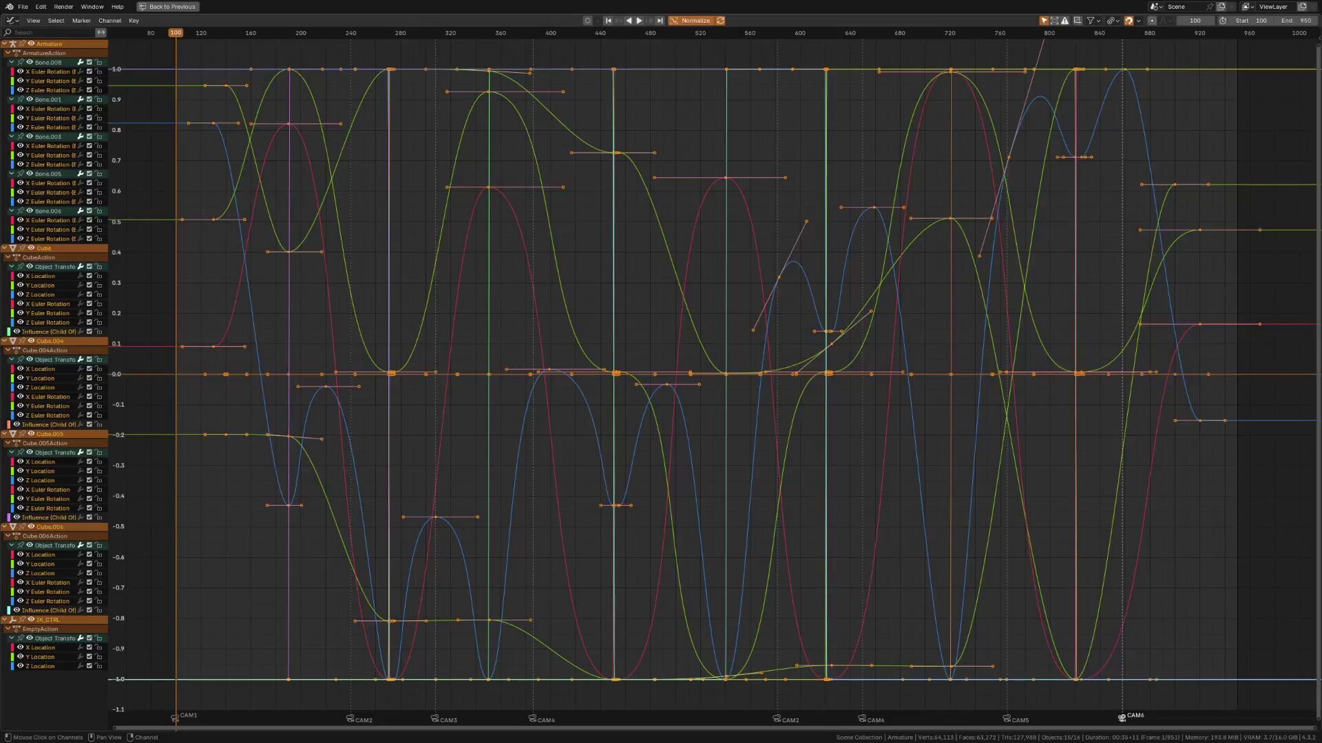Open the File menu

click(23, 7)
